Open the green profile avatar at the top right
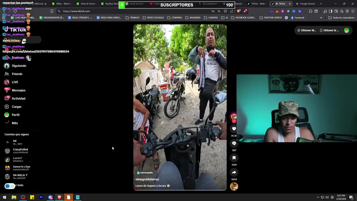Screen dimensions: 357x201 346,30
